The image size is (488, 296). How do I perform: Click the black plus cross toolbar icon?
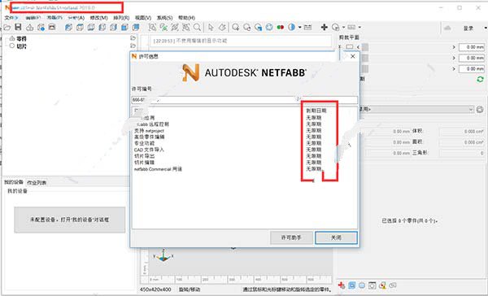click(x=325, y=28)
